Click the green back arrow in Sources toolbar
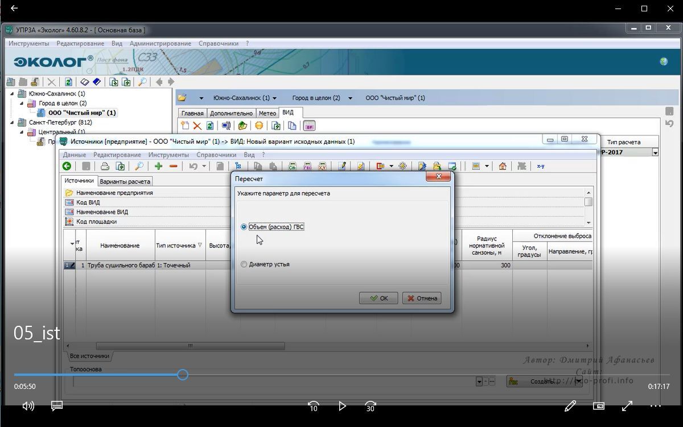Image resolution: width=683 pixels, height=427 pixels. pyautogui.click(x=67, y=166)
